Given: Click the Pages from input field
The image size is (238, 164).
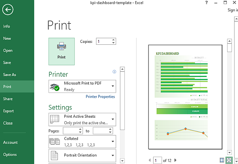Looking at the screenshot, I should tap(71, 131).
